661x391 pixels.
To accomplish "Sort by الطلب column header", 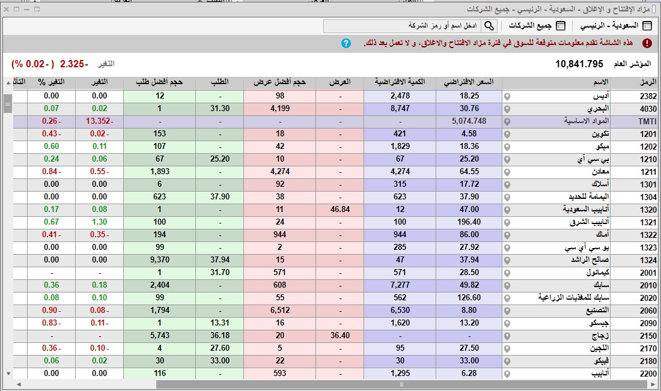I will coord(219,82).
